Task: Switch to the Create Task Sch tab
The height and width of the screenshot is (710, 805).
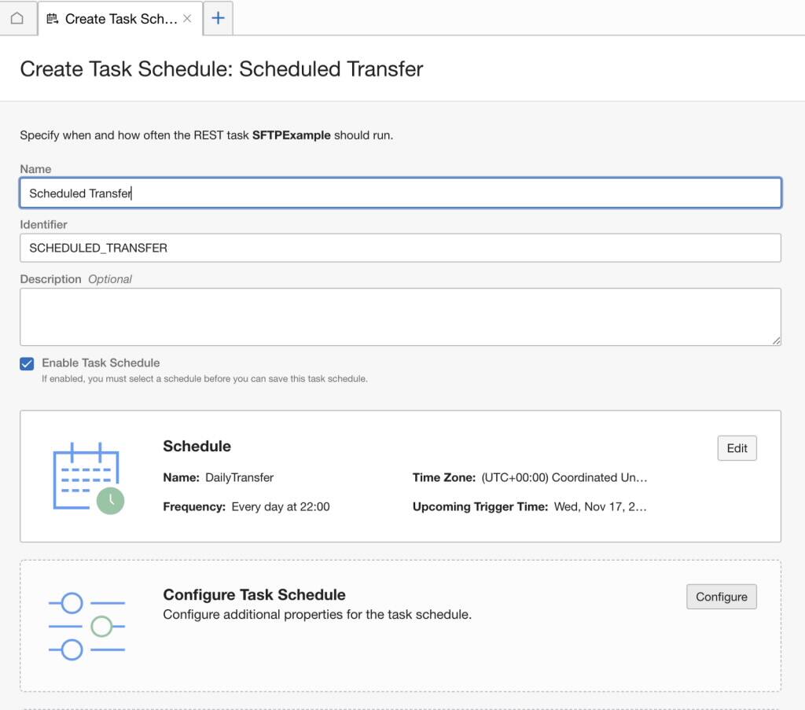Action: 118,18
